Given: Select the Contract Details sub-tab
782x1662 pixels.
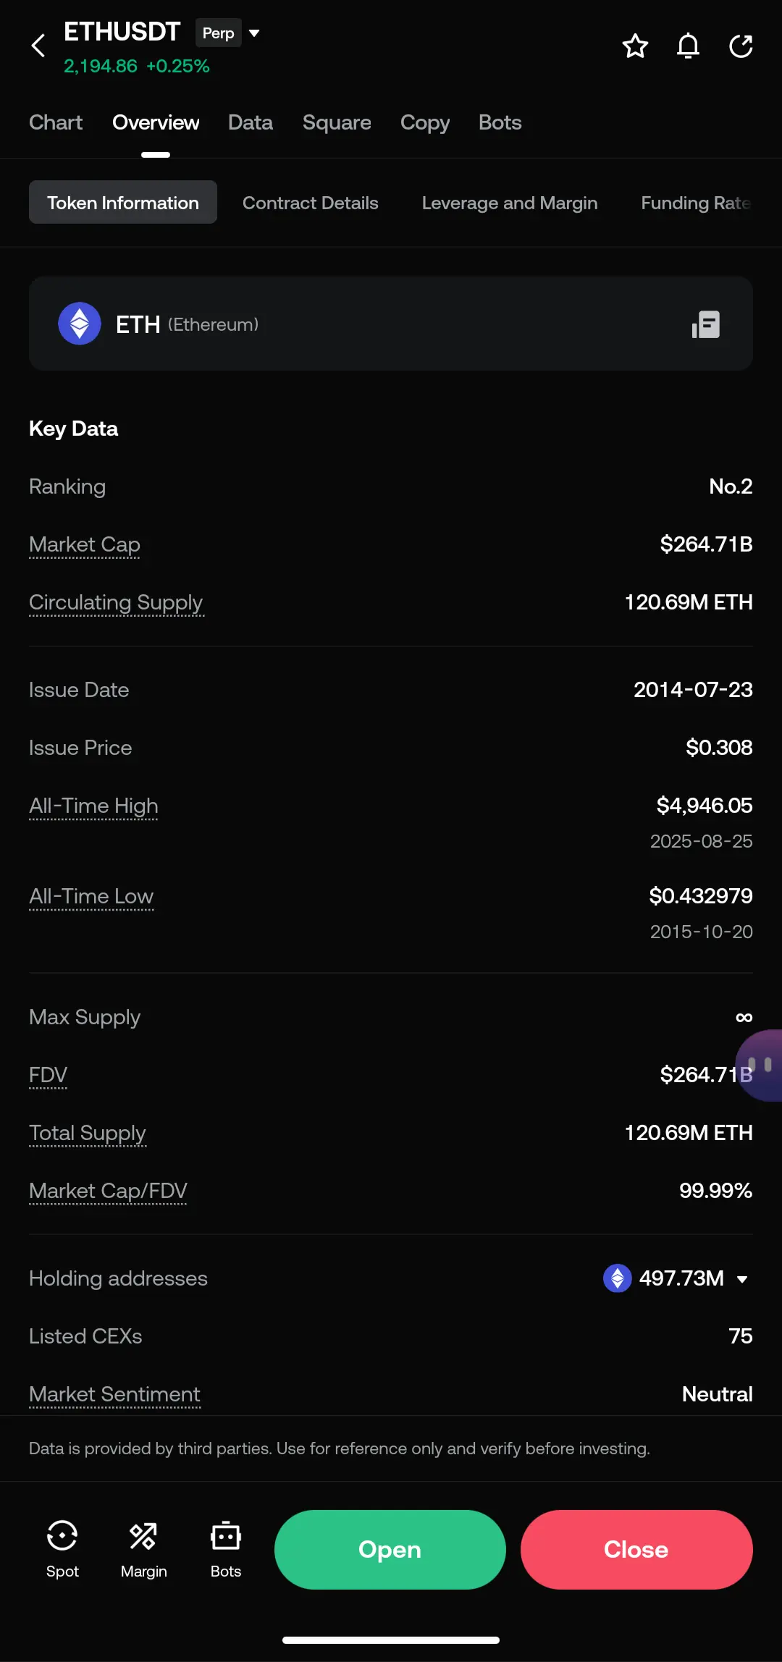Looking at the screenshot, I should pyautogui.click(x=310, y=203).
